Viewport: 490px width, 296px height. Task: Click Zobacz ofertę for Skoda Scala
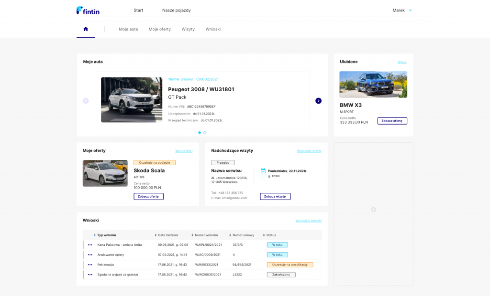pyautogui.click(x=148, y=197)
